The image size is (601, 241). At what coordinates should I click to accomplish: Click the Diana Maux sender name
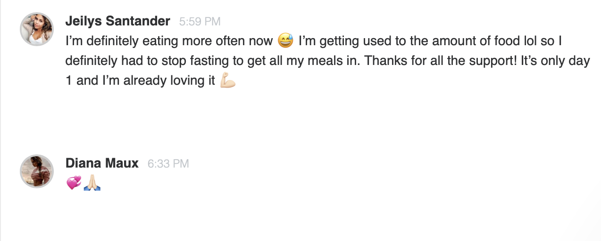pos(102,163)
